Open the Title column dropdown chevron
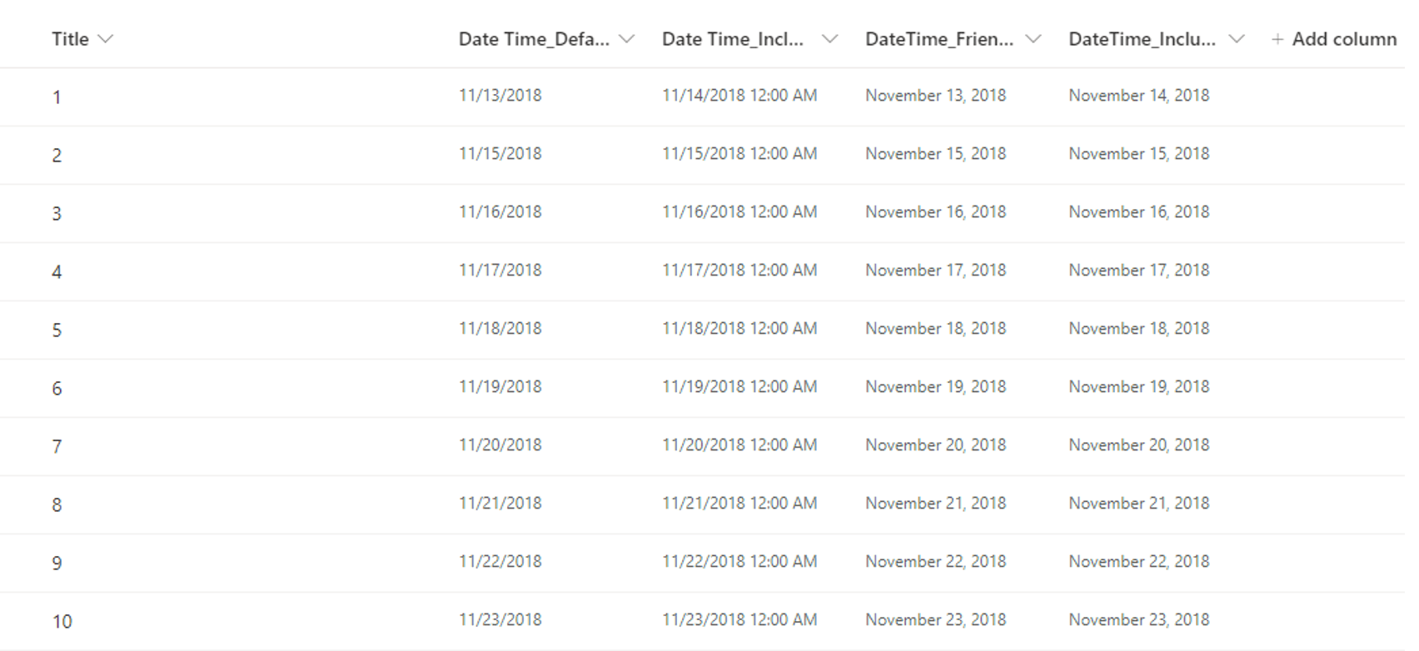Screen dimensions: 1419x651 tap(105, 39)
